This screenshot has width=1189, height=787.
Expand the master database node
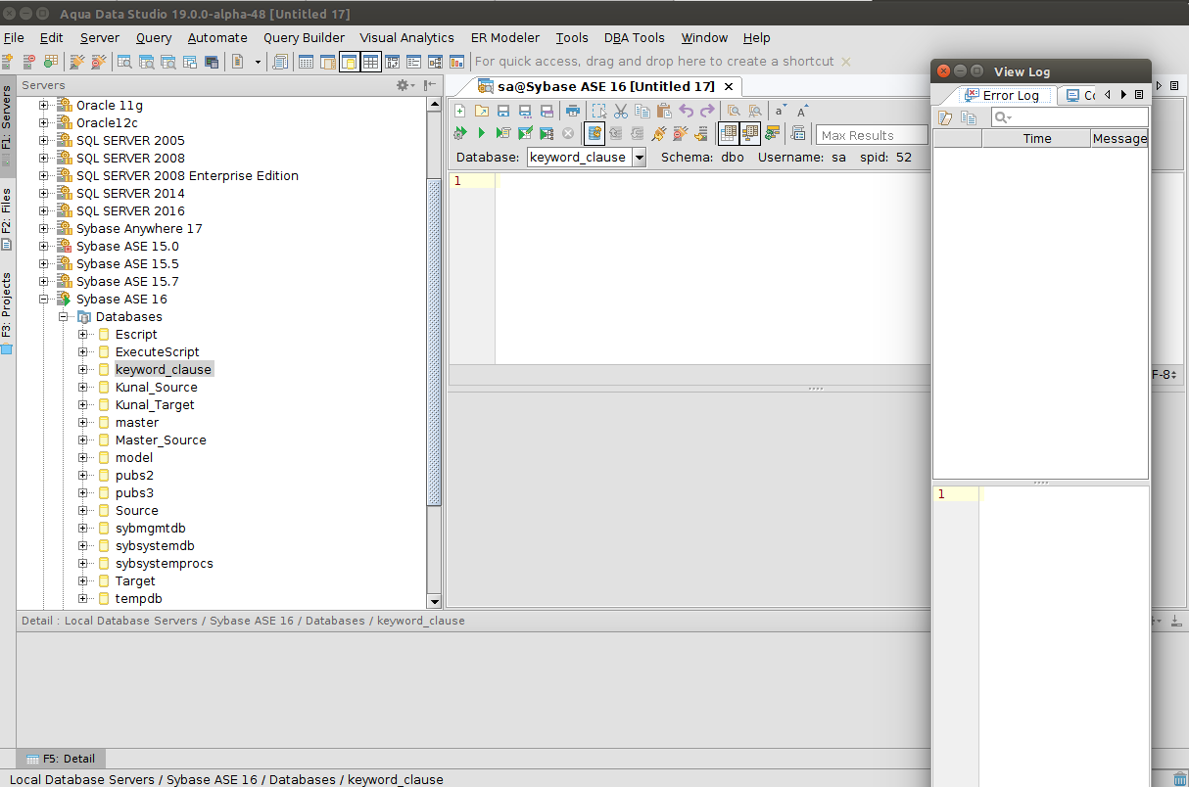[82, 422]
